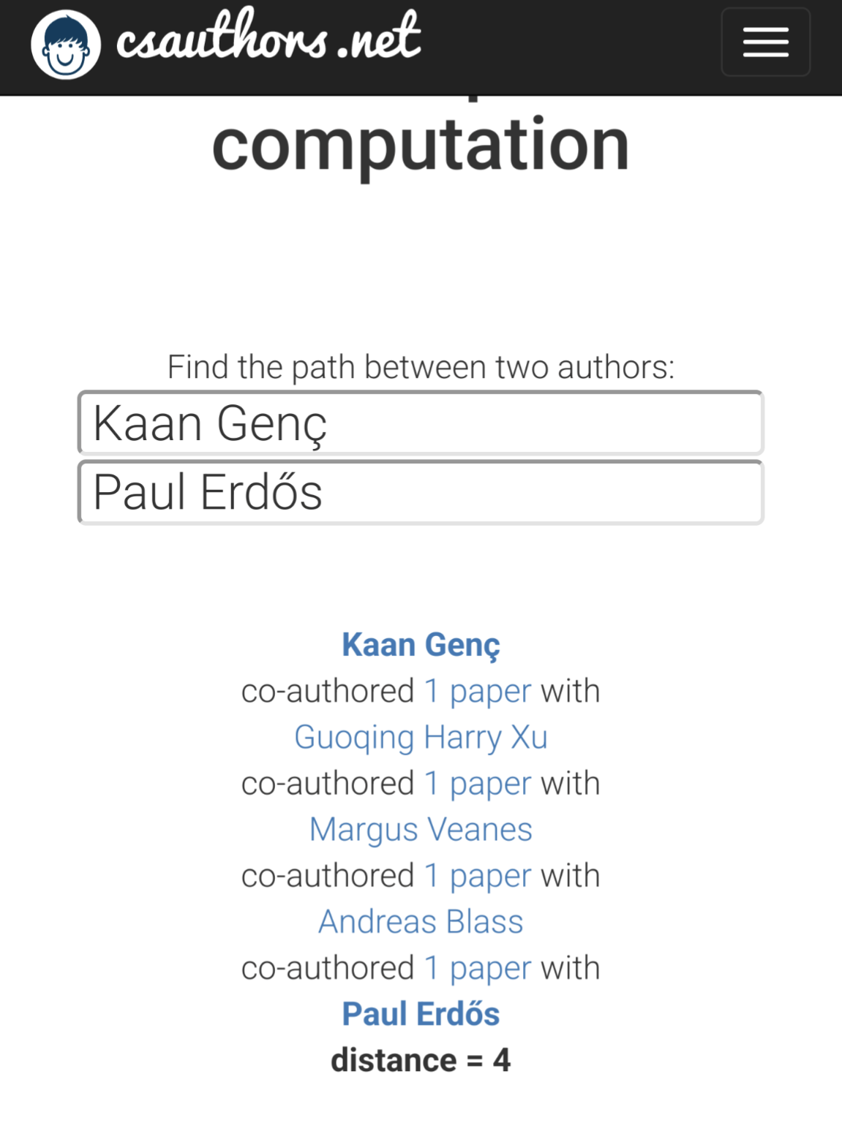
Task: Click the csauthors.net wordmark
Action: (268, 37)
